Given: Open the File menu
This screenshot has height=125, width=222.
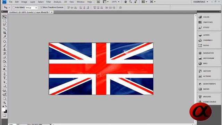Looking at the screenshot, I should 11,2.
